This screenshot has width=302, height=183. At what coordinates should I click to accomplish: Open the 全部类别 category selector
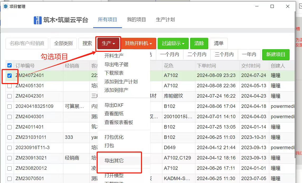(63, 44)
